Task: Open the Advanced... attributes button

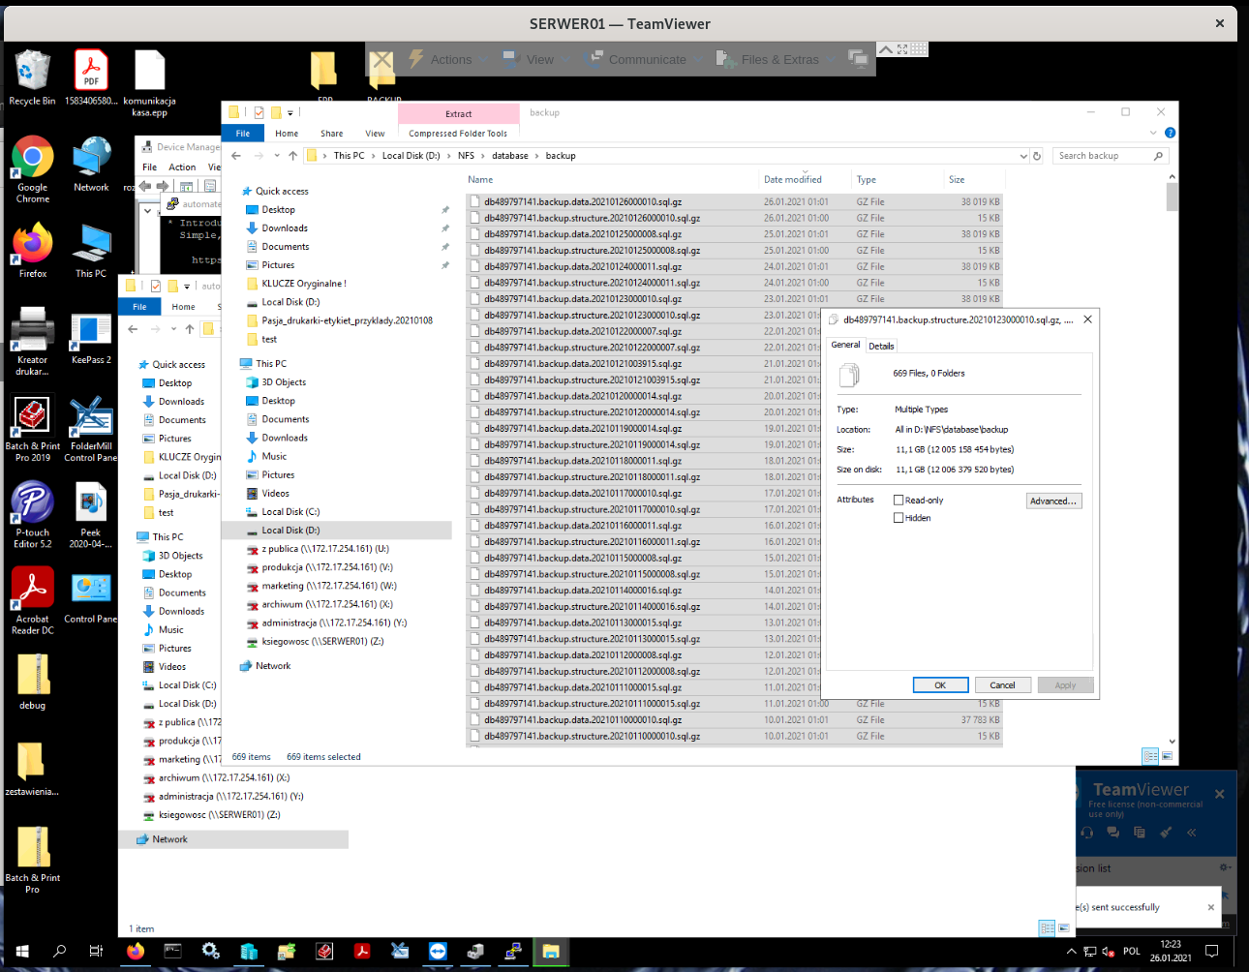Action: 1053,501
